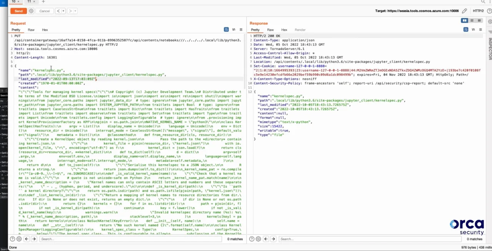The height and width of the screenshot is (251, 492).
Task: Click the search magnifier at top right
Action: 483,2
